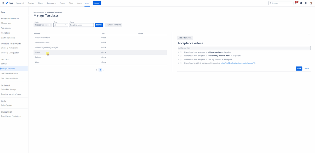315x153 pixels.
Task: Select page 1 in pagination
Action: coord(100,70)
